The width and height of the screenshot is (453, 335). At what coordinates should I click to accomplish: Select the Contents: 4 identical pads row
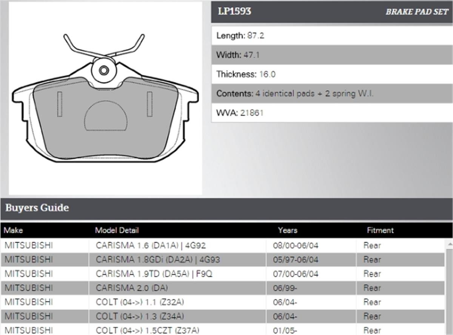pos(332,94)
